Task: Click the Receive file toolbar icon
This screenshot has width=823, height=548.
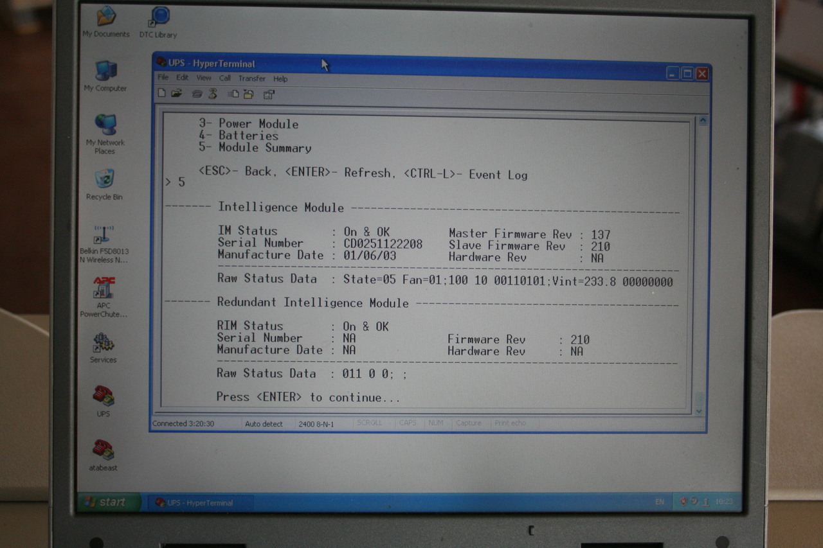Action: click(248, 94)
